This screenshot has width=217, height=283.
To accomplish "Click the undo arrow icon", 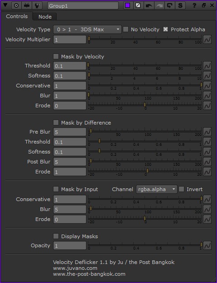I will tap(149, 5).
